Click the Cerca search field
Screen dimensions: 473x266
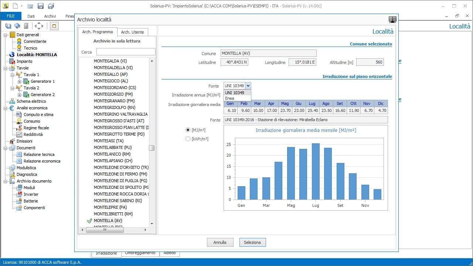click(126, 52)
